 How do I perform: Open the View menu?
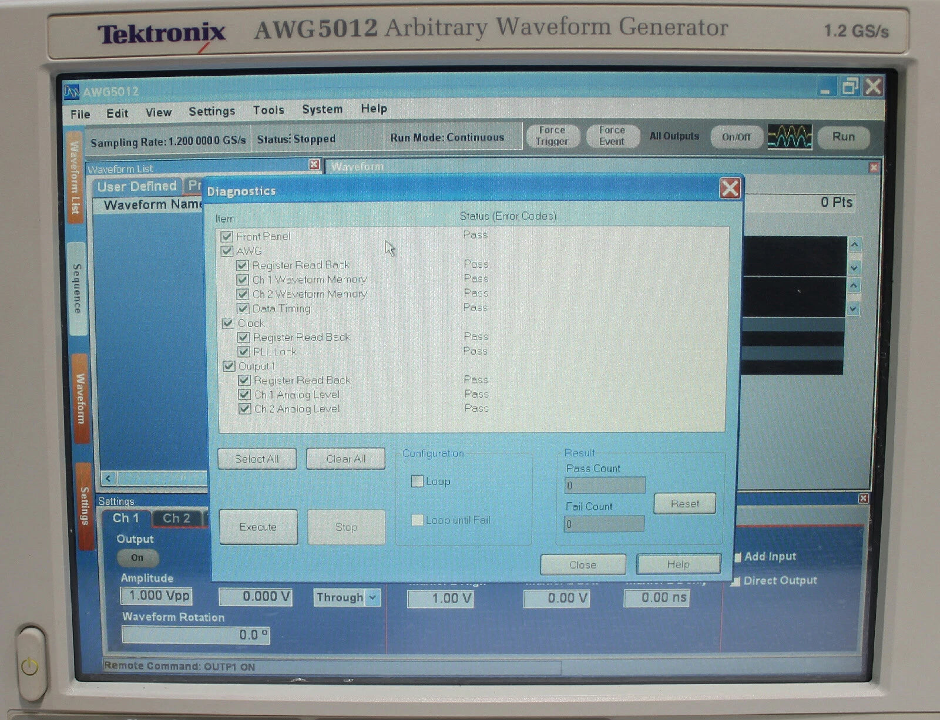[159, 112]
